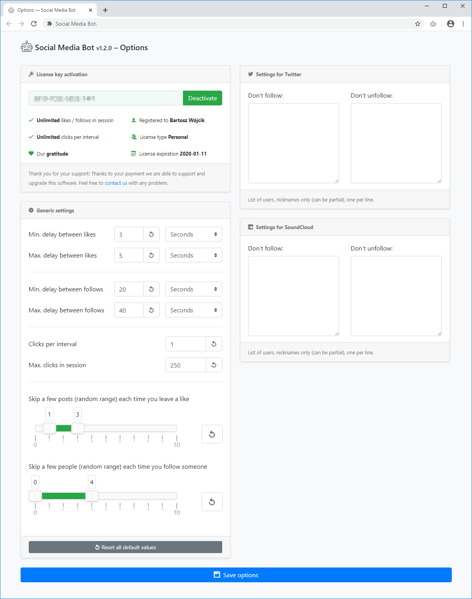The width and height of the screenshot is (472, 599).
Task: Reset Clicks per interval value
Action: 214,344
